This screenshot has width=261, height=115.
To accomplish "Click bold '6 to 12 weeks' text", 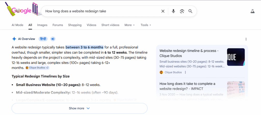I will 116,53.
